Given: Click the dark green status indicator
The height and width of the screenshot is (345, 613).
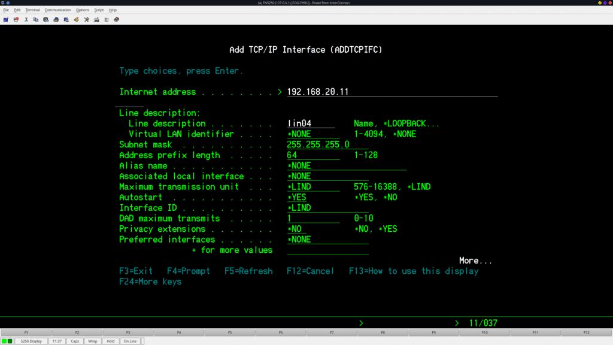Looking at the screenshot, I should 10,341.
